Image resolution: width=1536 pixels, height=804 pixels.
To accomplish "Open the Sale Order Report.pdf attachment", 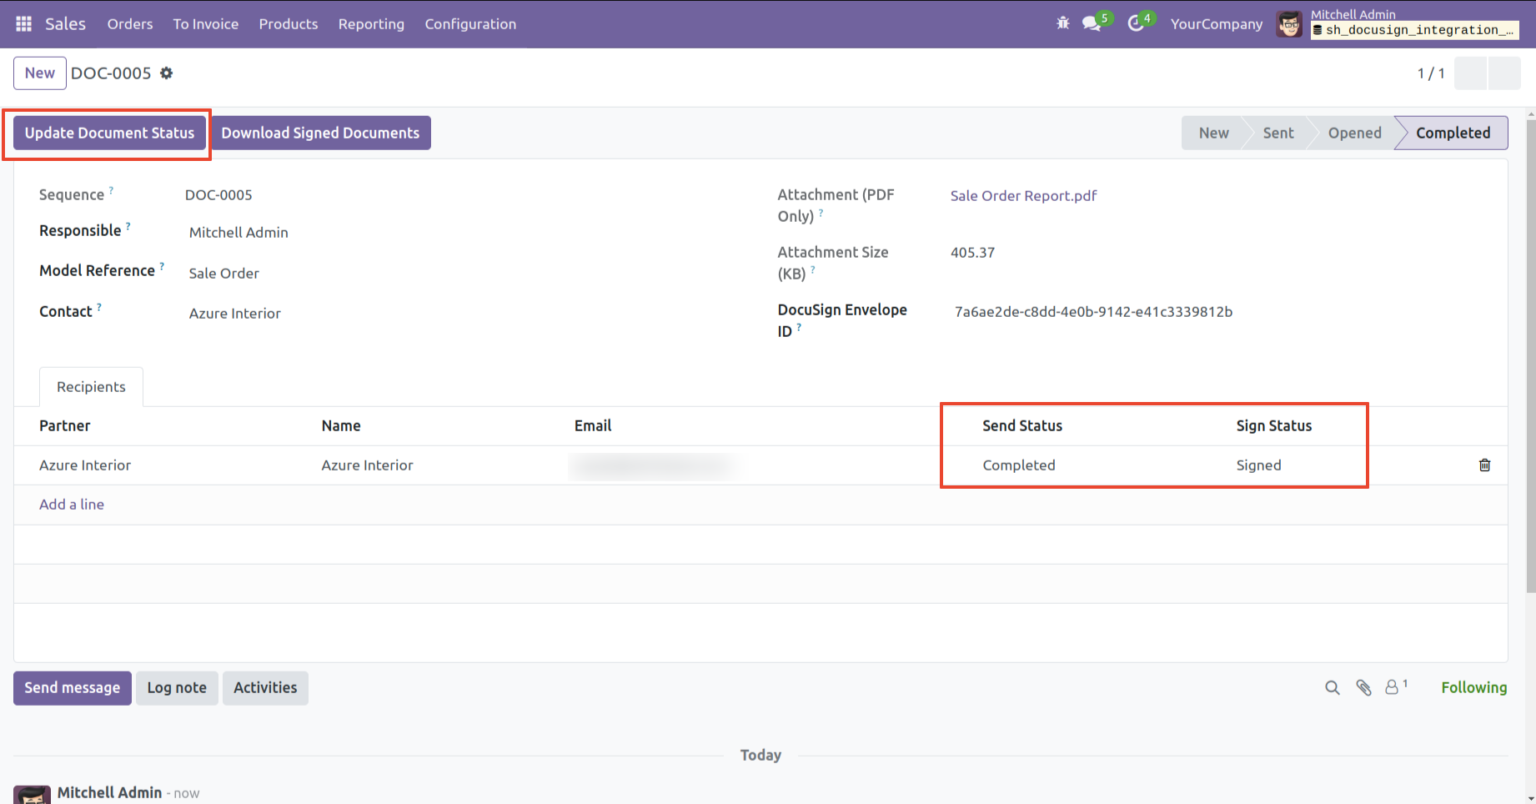I will coord(1023,196).
